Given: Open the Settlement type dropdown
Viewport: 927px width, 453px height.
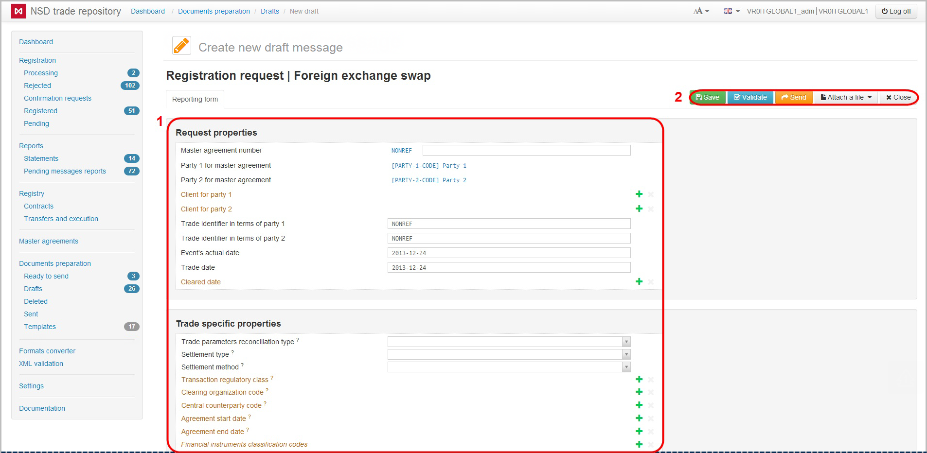Looking at the screenshot, I should 626,354.
